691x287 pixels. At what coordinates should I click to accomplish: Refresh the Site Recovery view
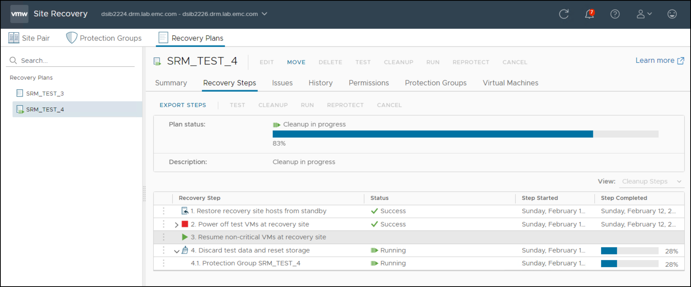coord(564,14)
